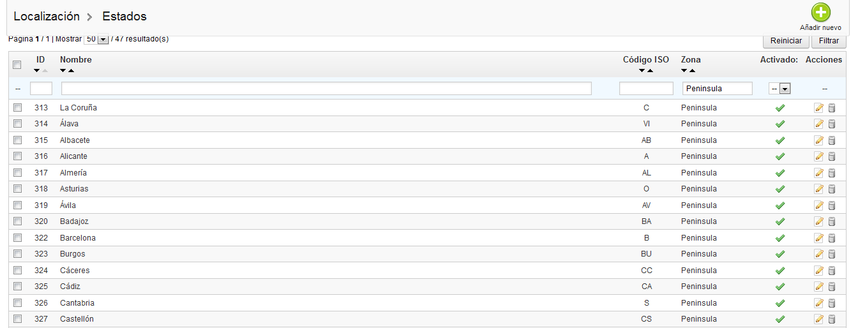Click the Reiniciar button

click(786, 41)
